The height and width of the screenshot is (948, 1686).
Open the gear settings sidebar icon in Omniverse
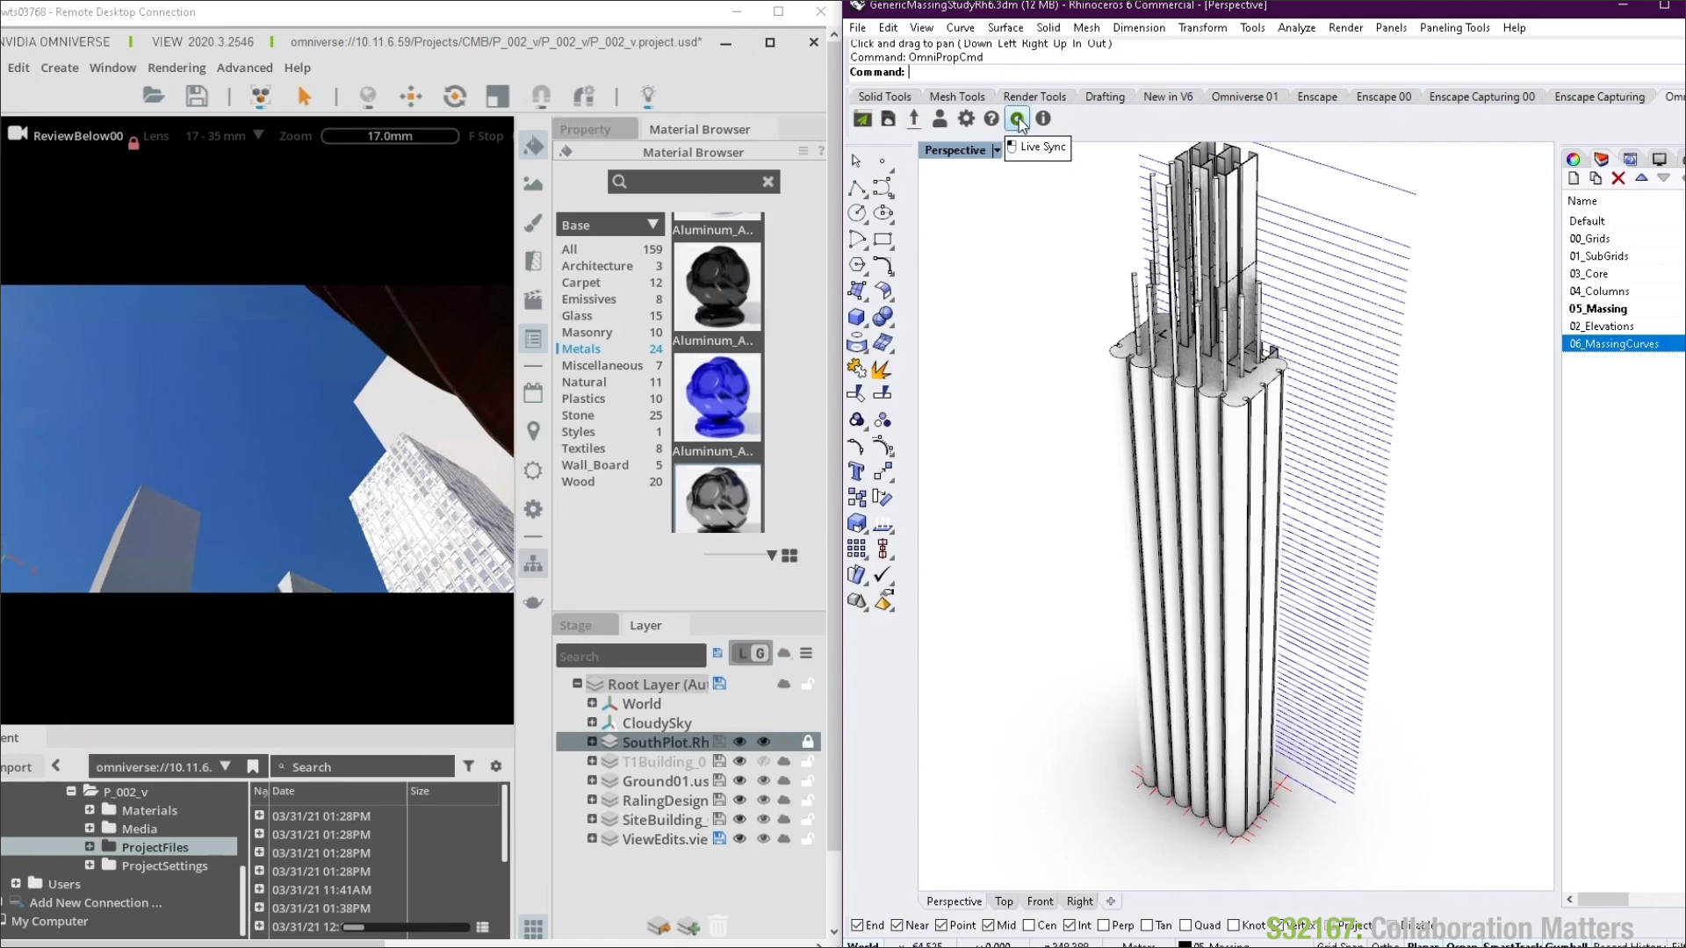pos(533,509)
